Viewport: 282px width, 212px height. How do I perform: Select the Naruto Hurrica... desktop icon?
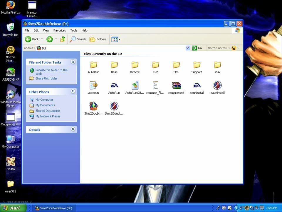pos(32,9)
